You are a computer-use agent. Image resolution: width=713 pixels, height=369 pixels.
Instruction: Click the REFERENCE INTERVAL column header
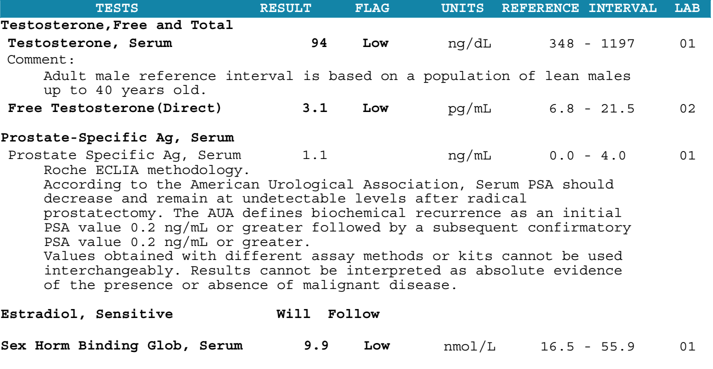click(580, 8)
